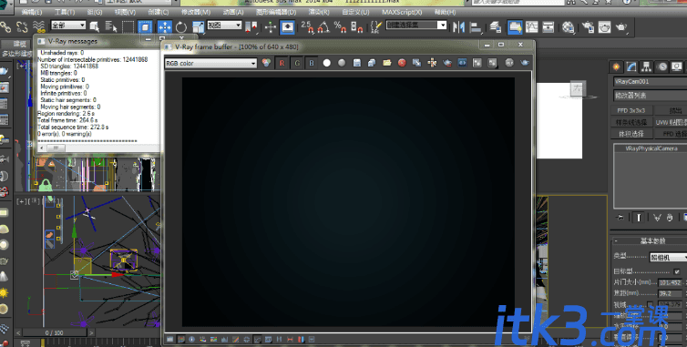Open the MAXScript(X) menu
This screenshot has height=347, width=687.
[x=402, y=12]
